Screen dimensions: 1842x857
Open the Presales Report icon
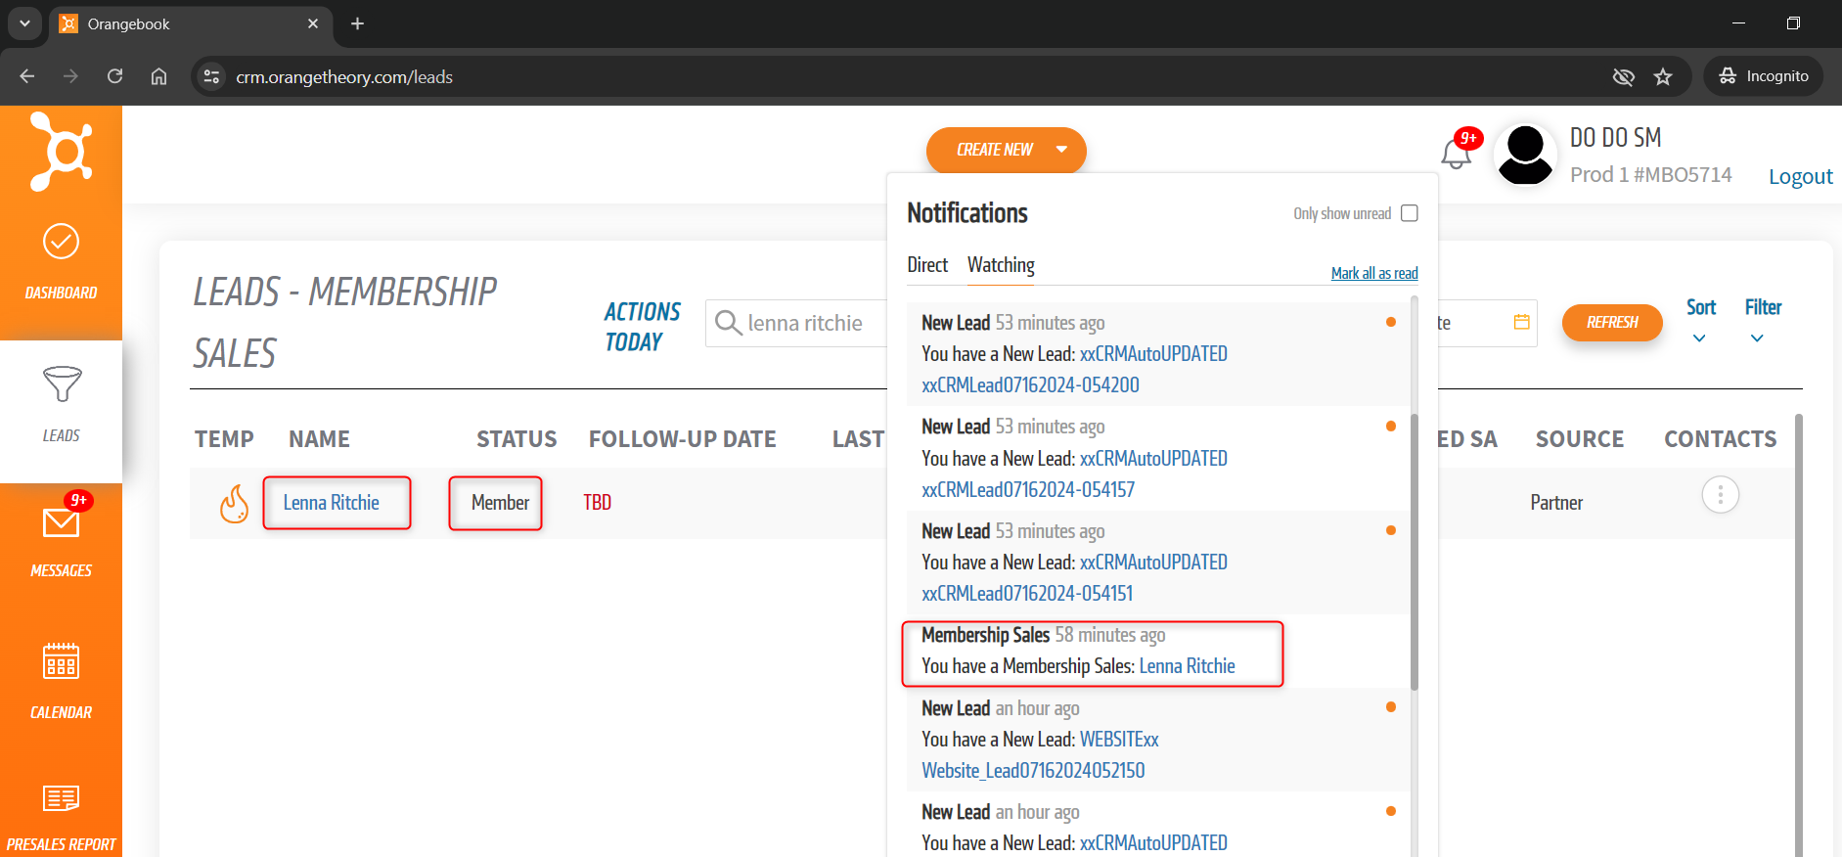pos(61,798)
